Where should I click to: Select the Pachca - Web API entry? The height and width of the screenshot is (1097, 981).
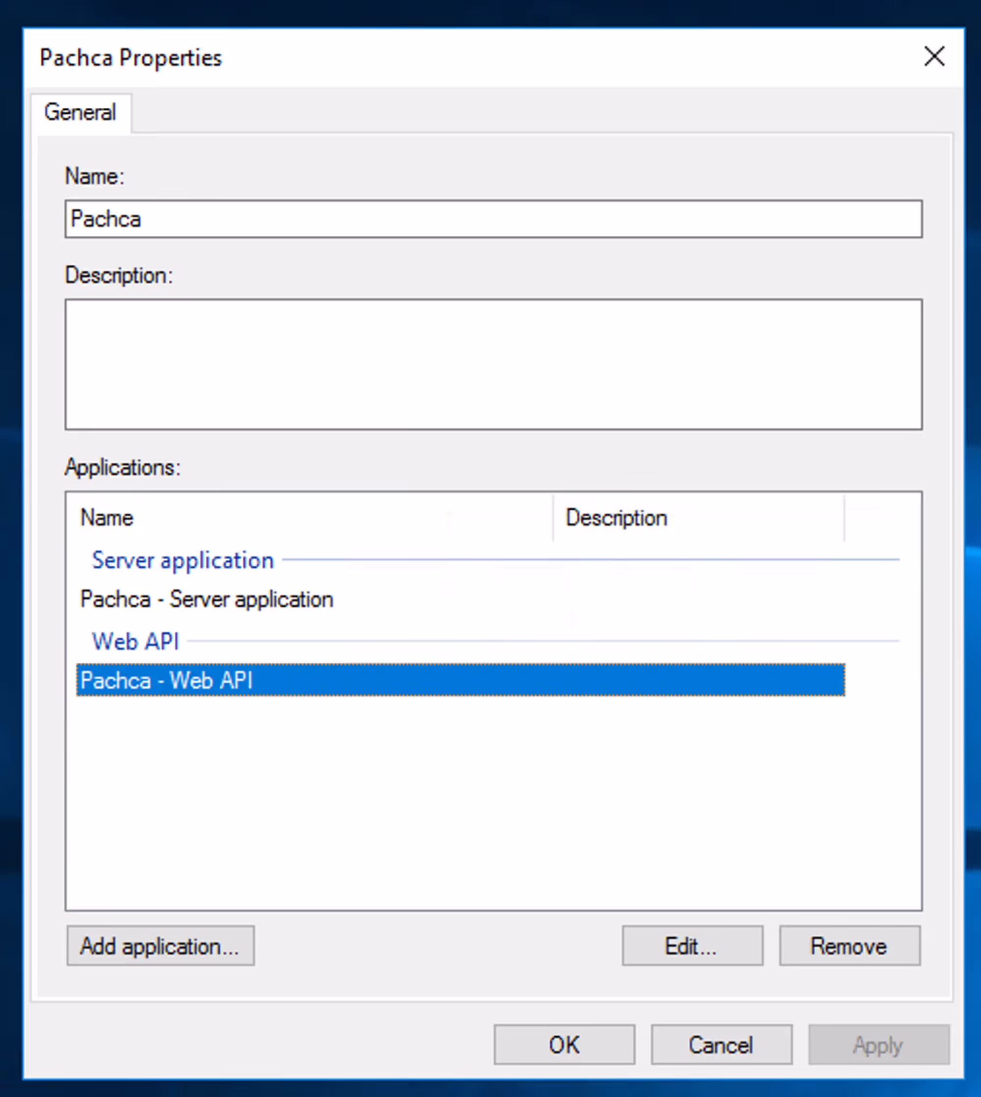click(x=167, y=680)
